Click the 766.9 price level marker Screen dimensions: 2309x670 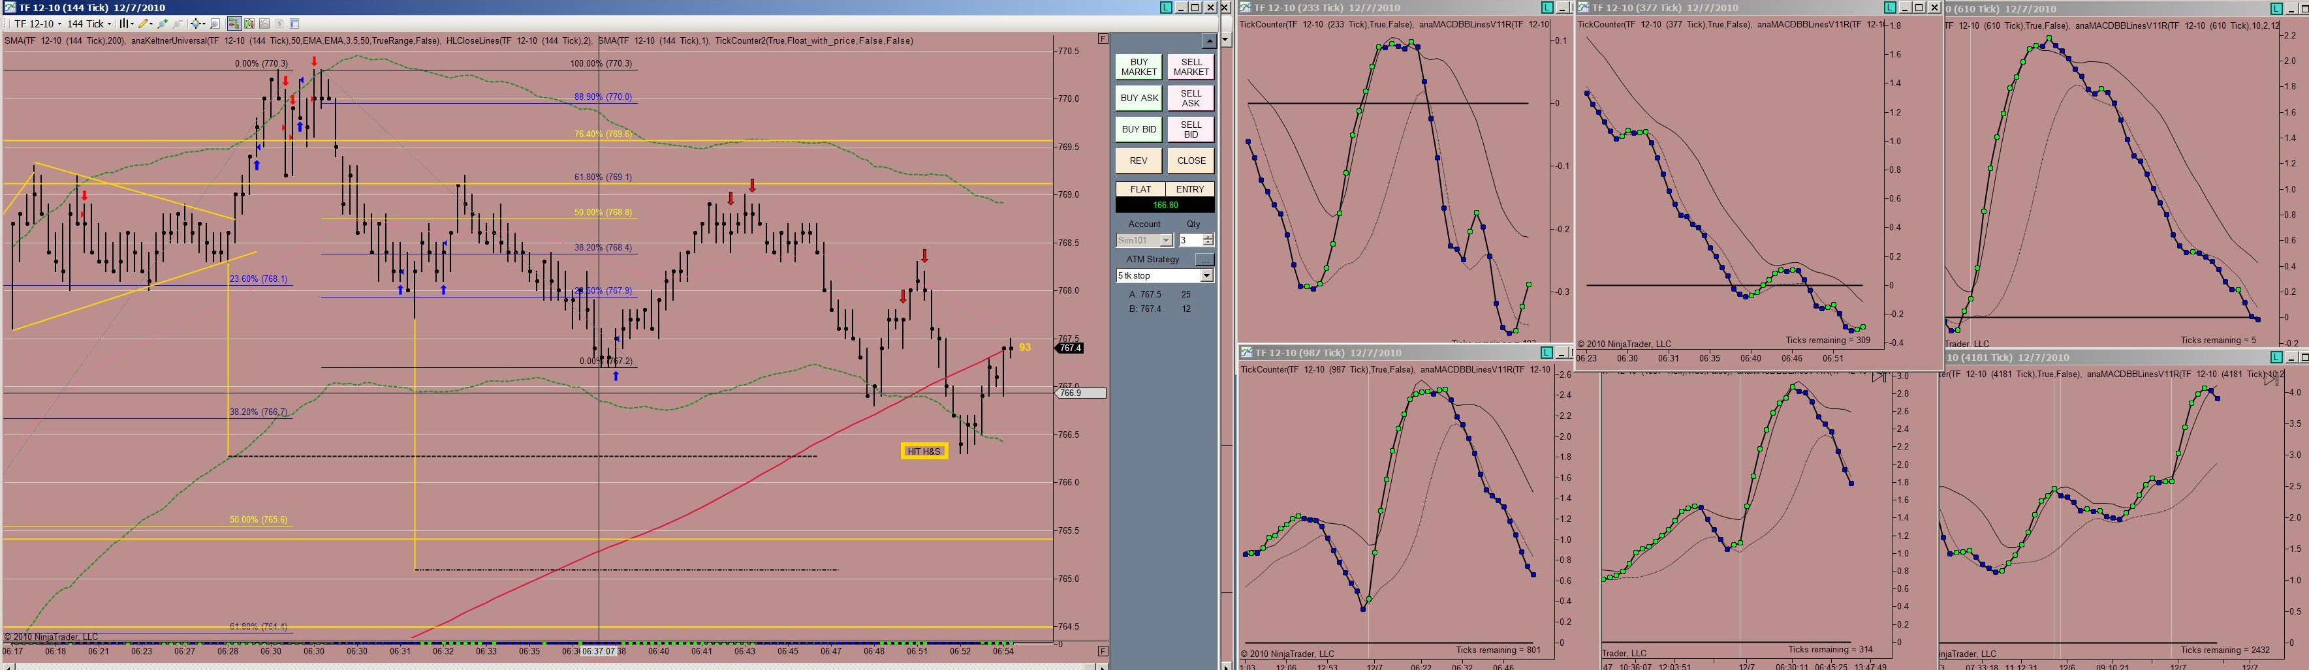pos(1080,393)
